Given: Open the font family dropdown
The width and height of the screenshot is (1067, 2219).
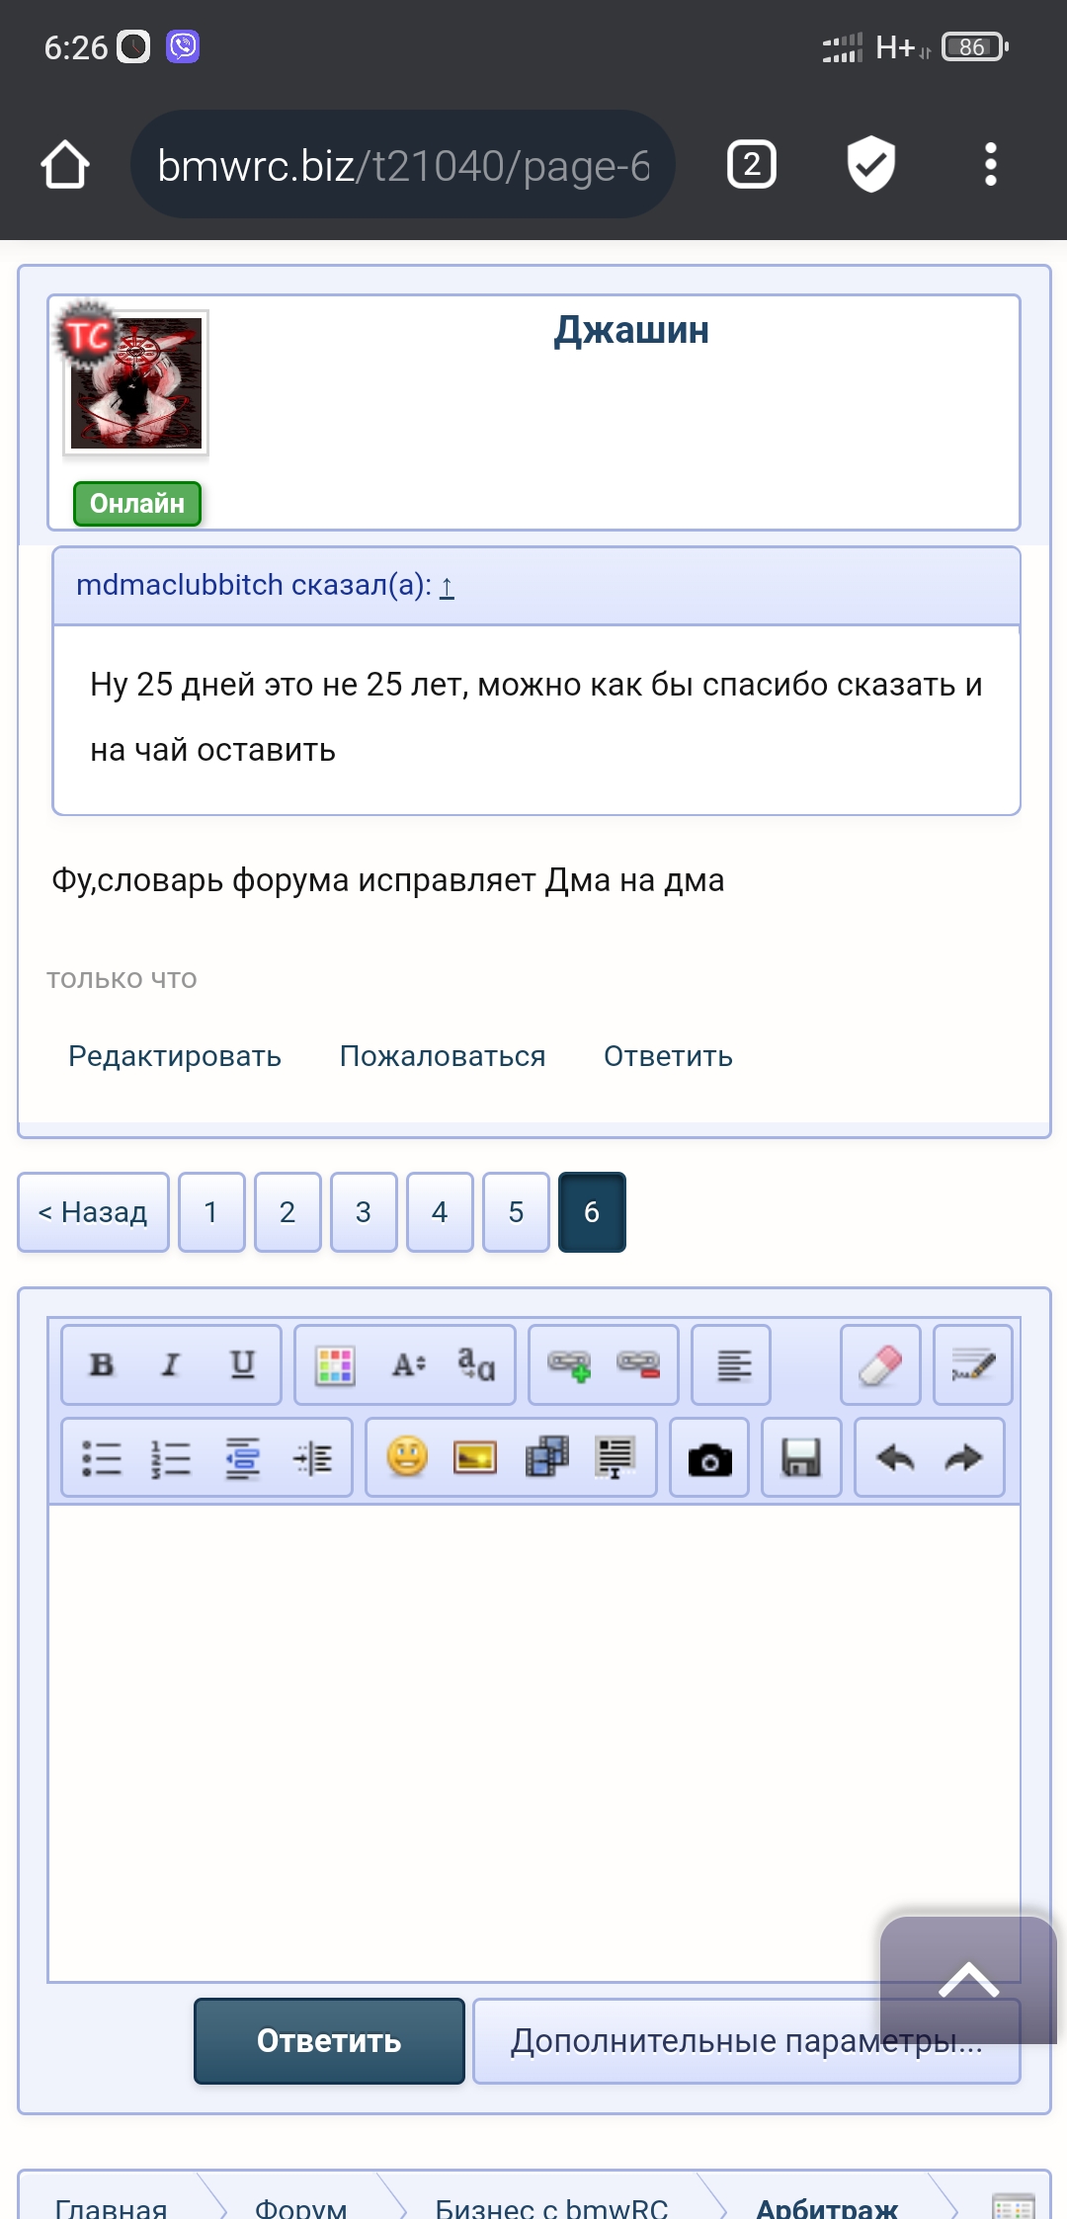Looking at the screenshot, I should click(476, 1365).
